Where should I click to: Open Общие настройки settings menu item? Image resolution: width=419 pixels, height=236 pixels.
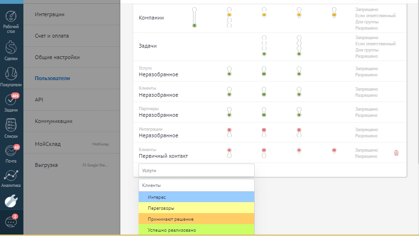tap(57, 57)
